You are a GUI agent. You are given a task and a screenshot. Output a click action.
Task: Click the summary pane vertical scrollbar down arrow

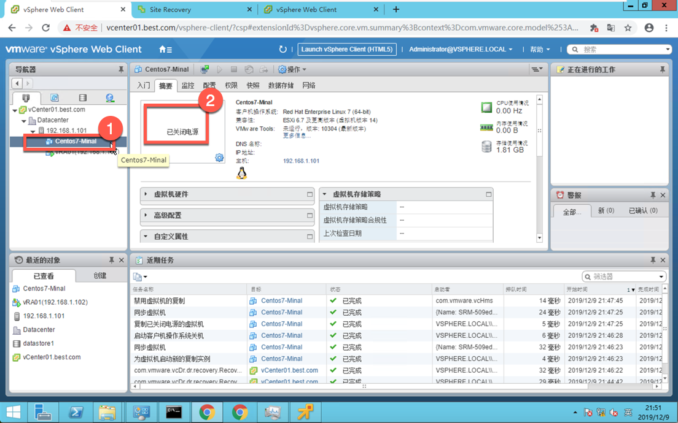point(539,237)
